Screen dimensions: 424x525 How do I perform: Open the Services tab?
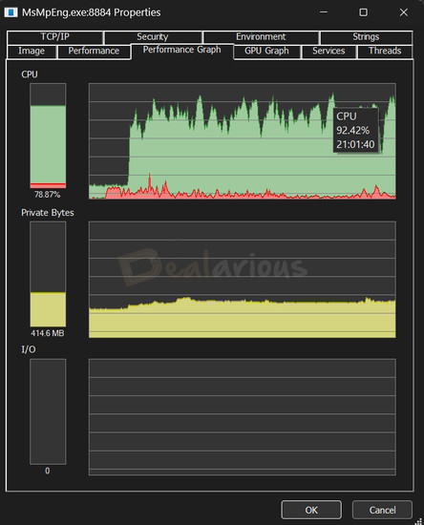tap(329, 52)
